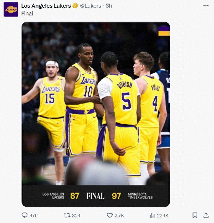Image resolution: width=214 pixels, height=223 pixels.
Task: Click the "Final" post text
Action: tap(27, 13)
